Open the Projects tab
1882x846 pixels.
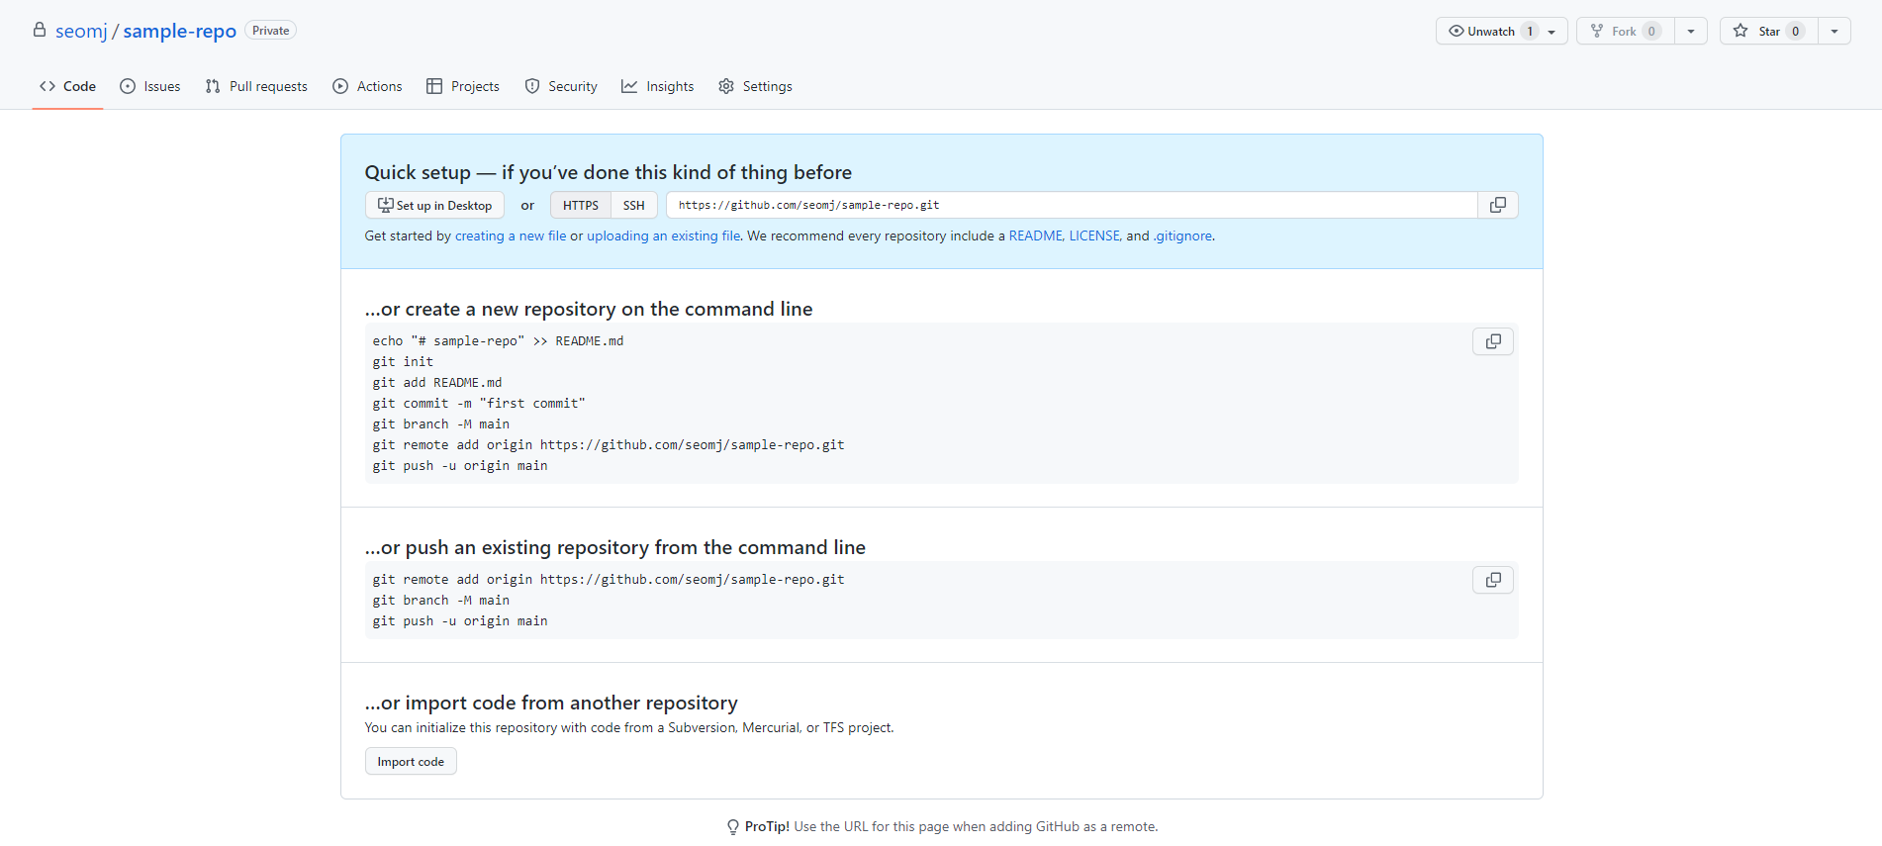click(x=463, y=86)
